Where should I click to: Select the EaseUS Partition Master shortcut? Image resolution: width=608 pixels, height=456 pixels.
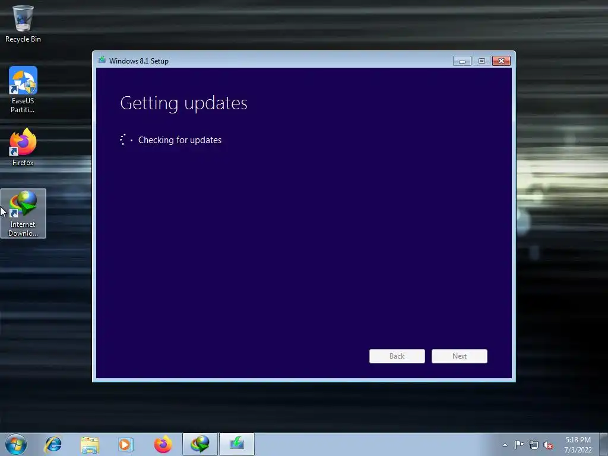pyautogui.click(x=23, y=90)
